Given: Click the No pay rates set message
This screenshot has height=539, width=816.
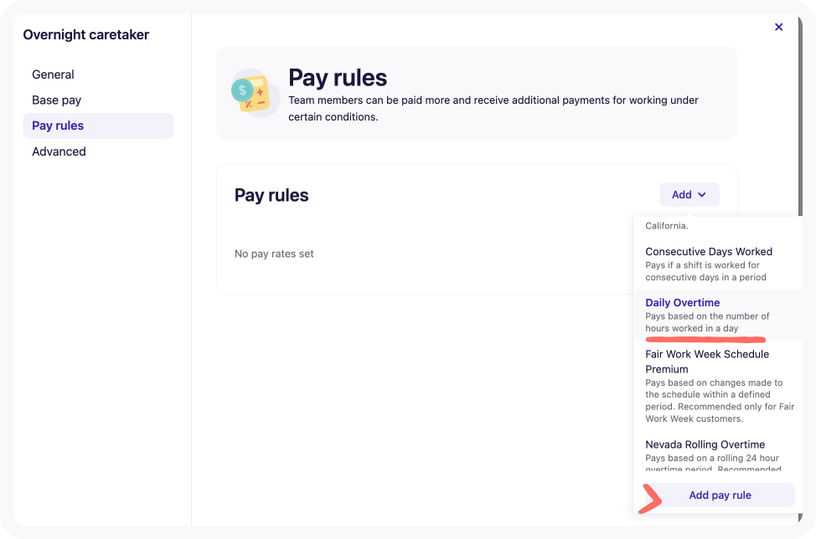Looking at the screenshot, I should click(x=274, y=254).
